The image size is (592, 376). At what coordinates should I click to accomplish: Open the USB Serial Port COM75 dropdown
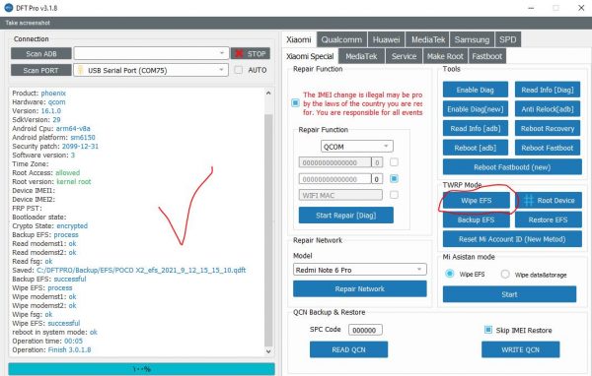[x=151, y=70]
